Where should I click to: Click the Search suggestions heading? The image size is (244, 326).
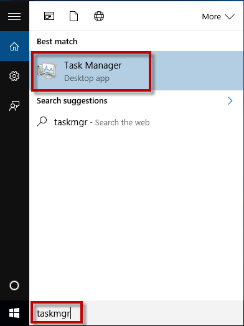pos(72,101)
